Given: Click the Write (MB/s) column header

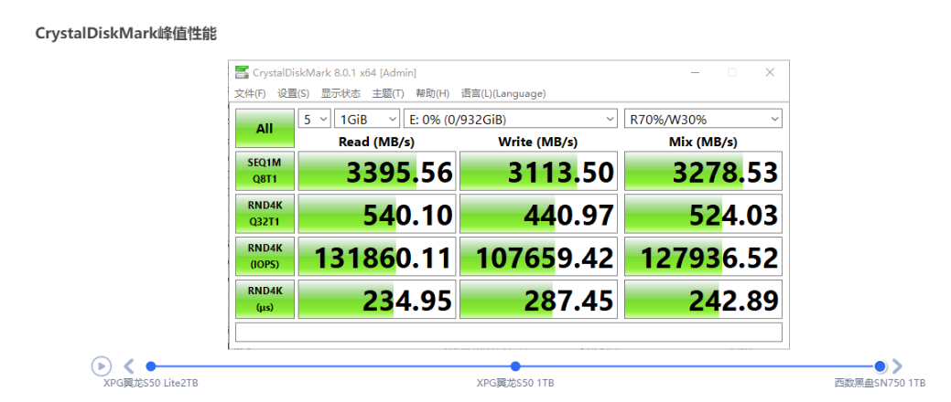Looking at the screenshot, I should click(x=537, y=142).
